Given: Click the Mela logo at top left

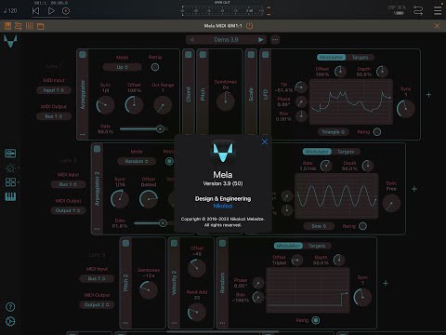Looking at the screenshot, I should tap(10, 41).
